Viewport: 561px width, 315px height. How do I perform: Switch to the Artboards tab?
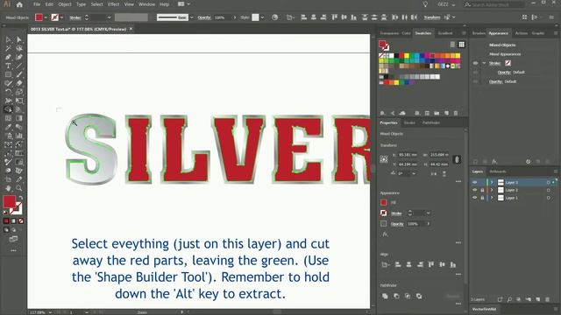[x=498, y=171]
